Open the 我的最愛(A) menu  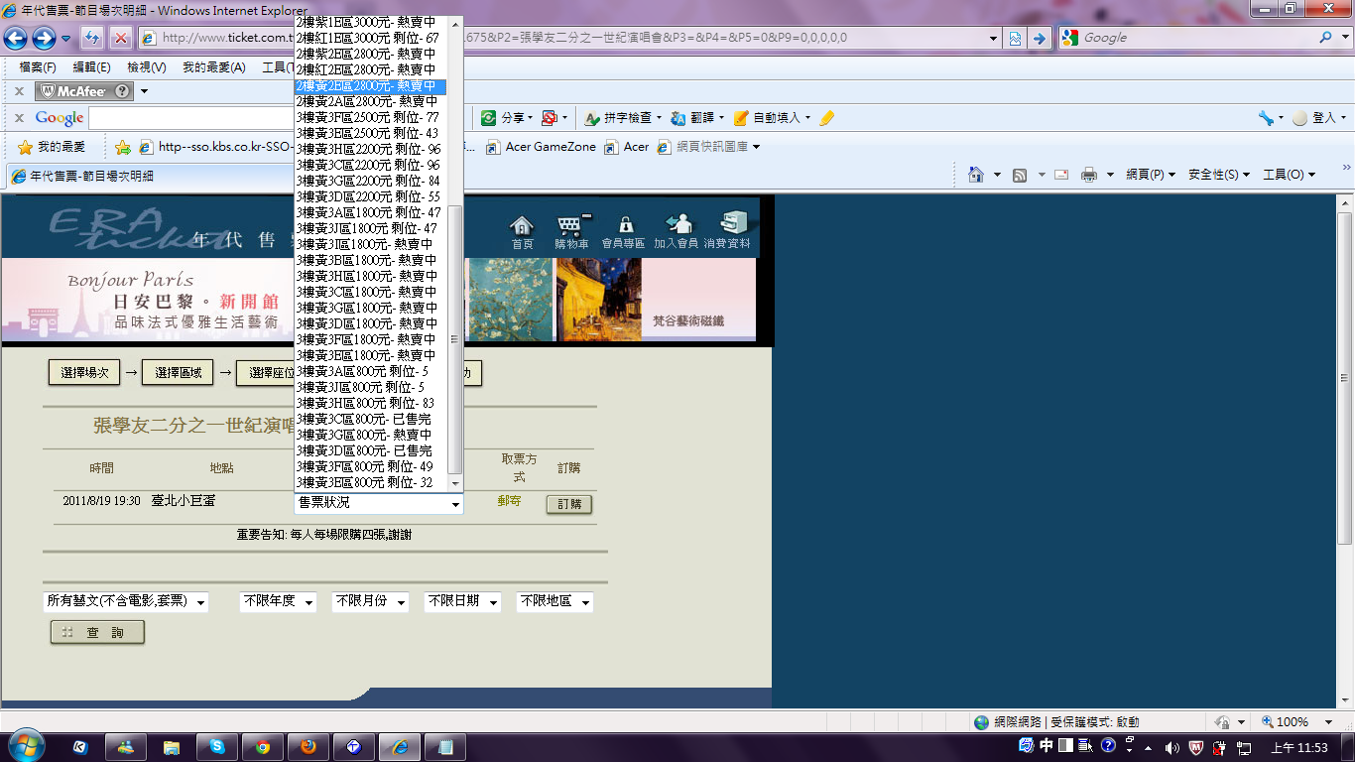click(213, 67)
